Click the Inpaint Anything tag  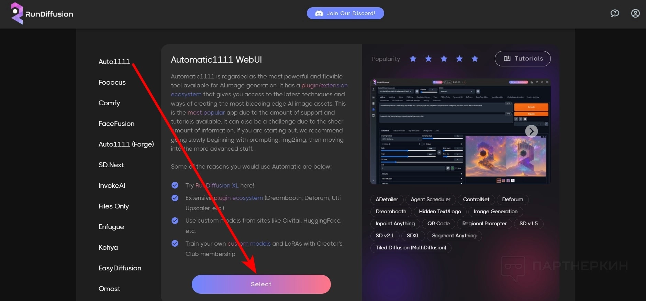[x=395, y=224]
